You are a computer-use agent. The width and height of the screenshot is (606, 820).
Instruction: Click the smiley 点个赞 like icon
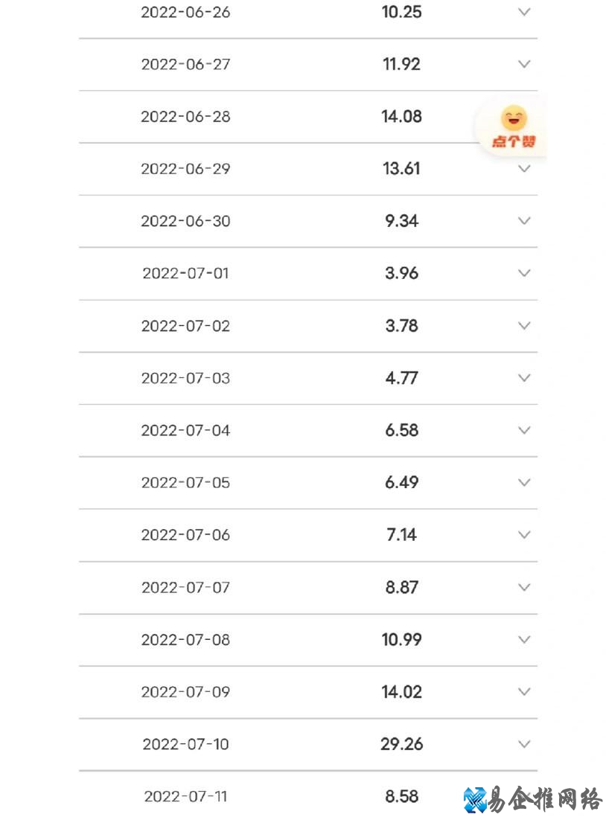pos(514,126)
